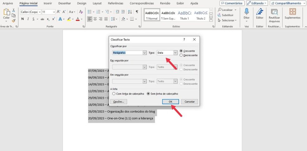The image size is (307, 151).
Task: Select the Título 1 style thumbnail
Action: click(x=185, y=15)
